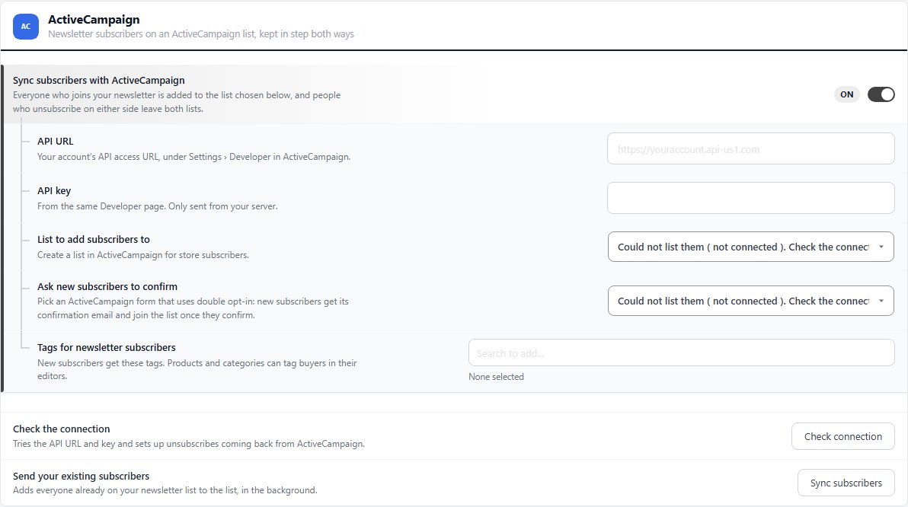Click the Check connection button
This screenshot has width=908, height=507.
[x=842, y=436]
